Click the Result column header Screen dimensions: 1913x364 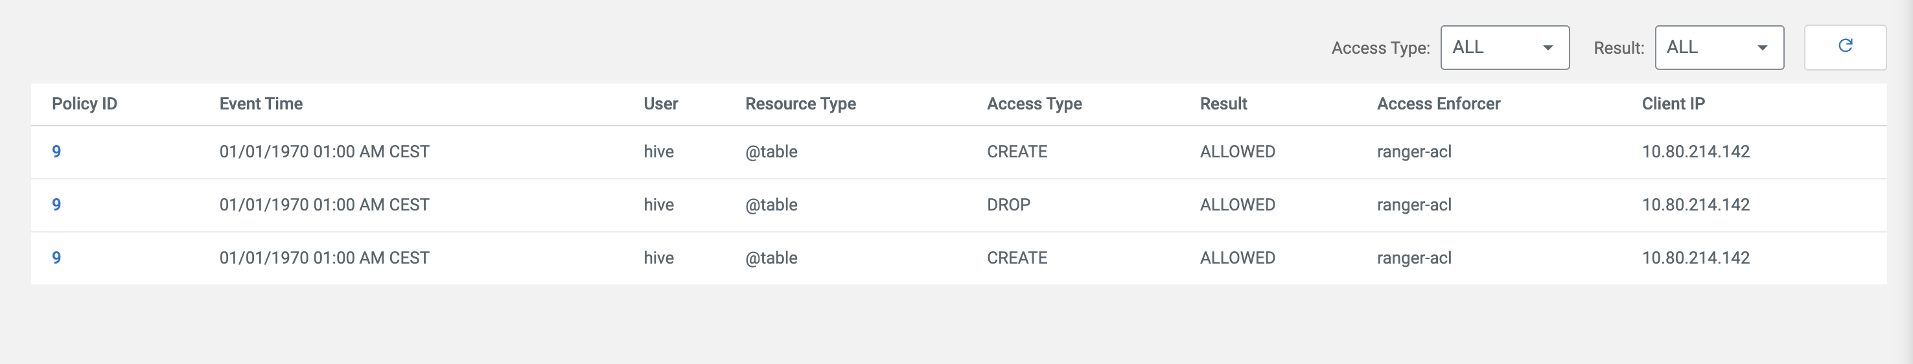(1223, 104)
